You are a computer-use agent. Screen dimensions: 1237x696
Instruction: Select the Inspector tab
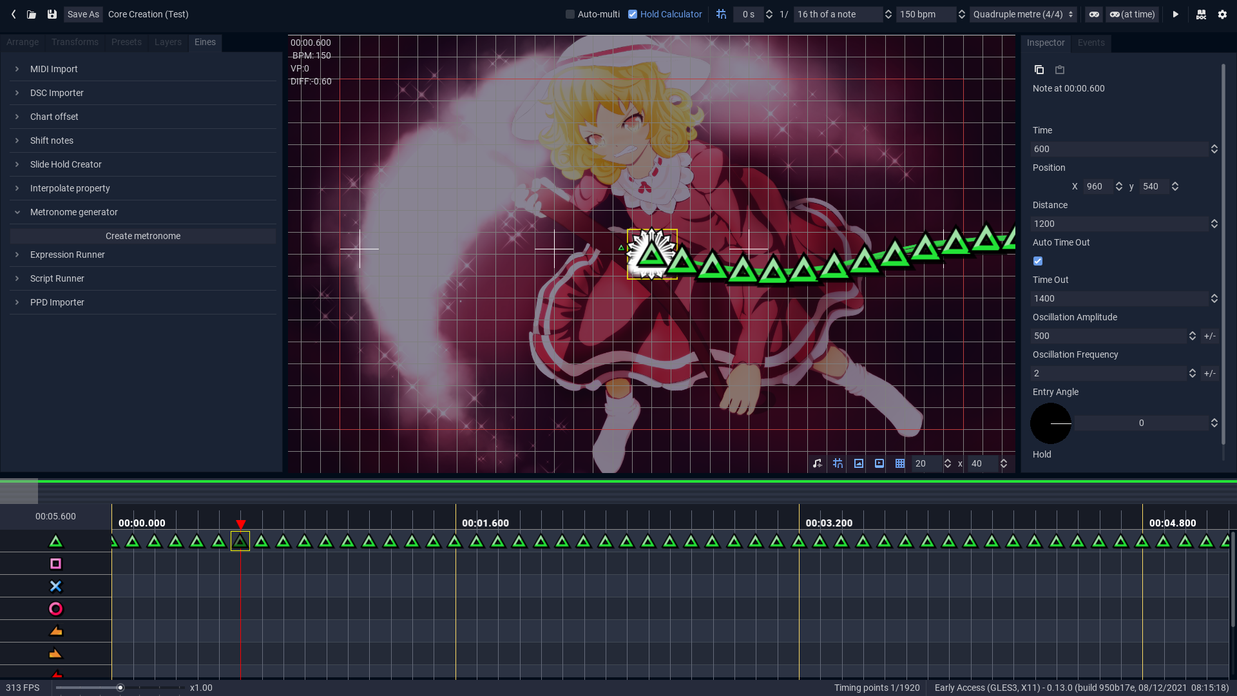point(1046,43)
